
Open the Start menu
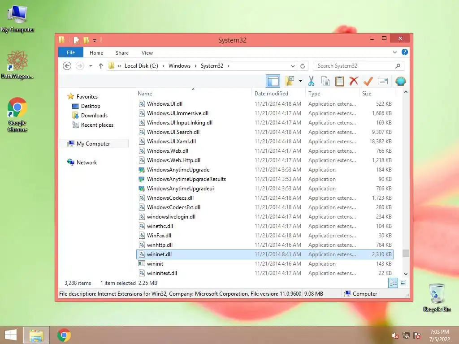[11, 335]
